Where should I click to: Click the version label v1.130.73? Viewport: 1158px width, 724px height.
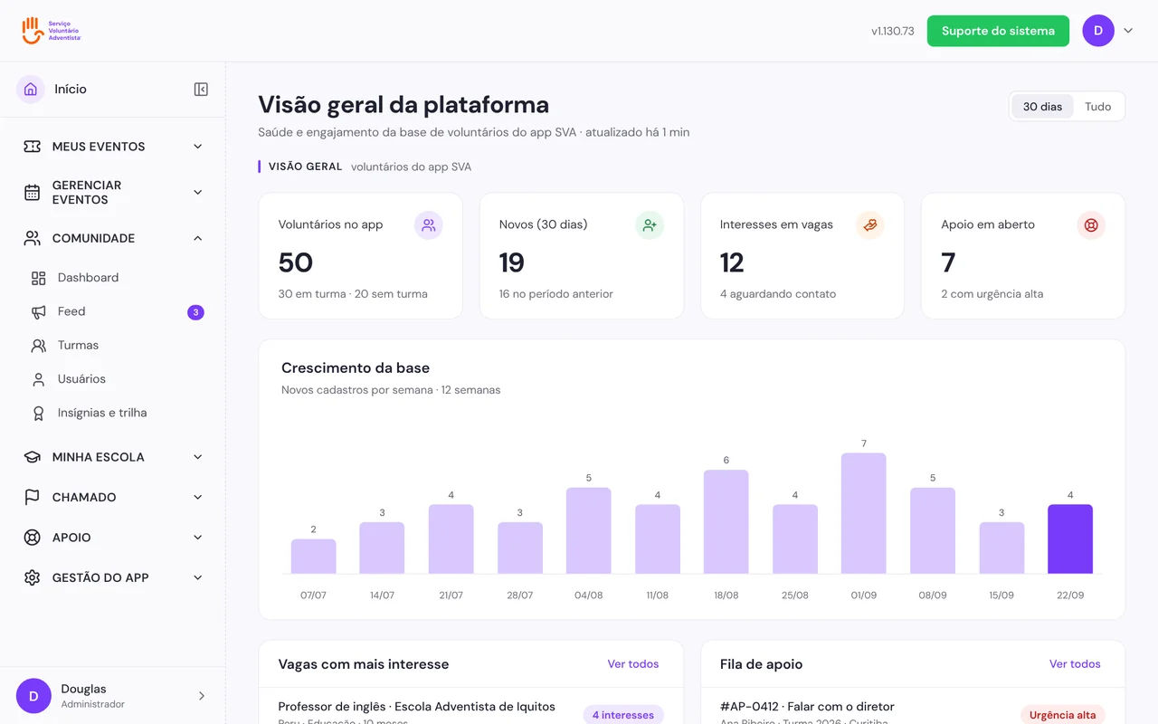[x=893, y=31]
